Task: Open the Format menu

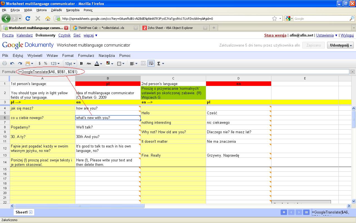Action: click(68, 55)
